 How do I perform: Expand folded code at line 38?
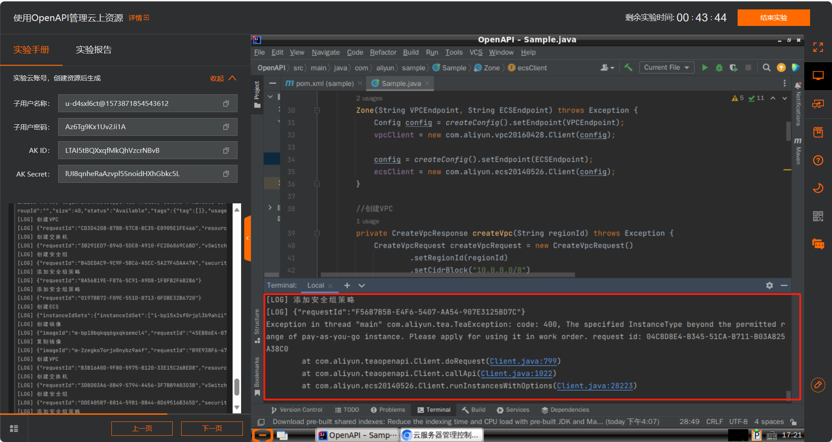tap(270, 208)
